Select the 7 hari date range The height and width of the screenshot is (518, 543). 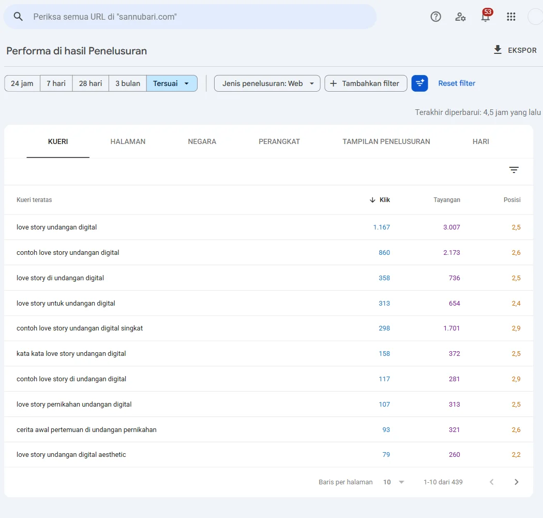click(56, 83)
